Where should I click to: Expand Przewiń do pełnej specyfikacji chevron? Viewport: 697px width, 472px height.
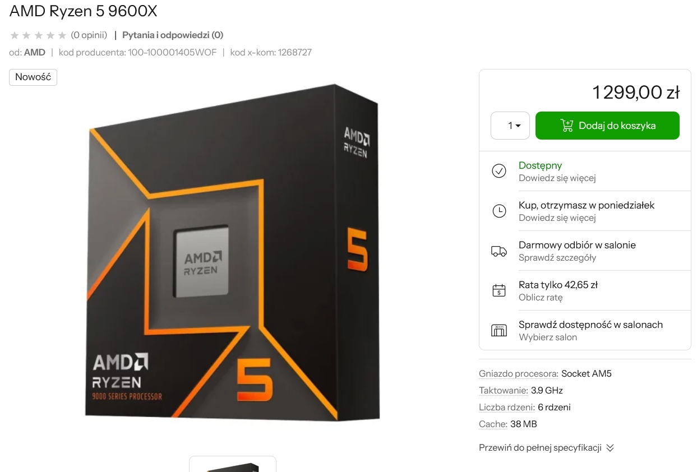pyautogui.click(x=610, y=448)
